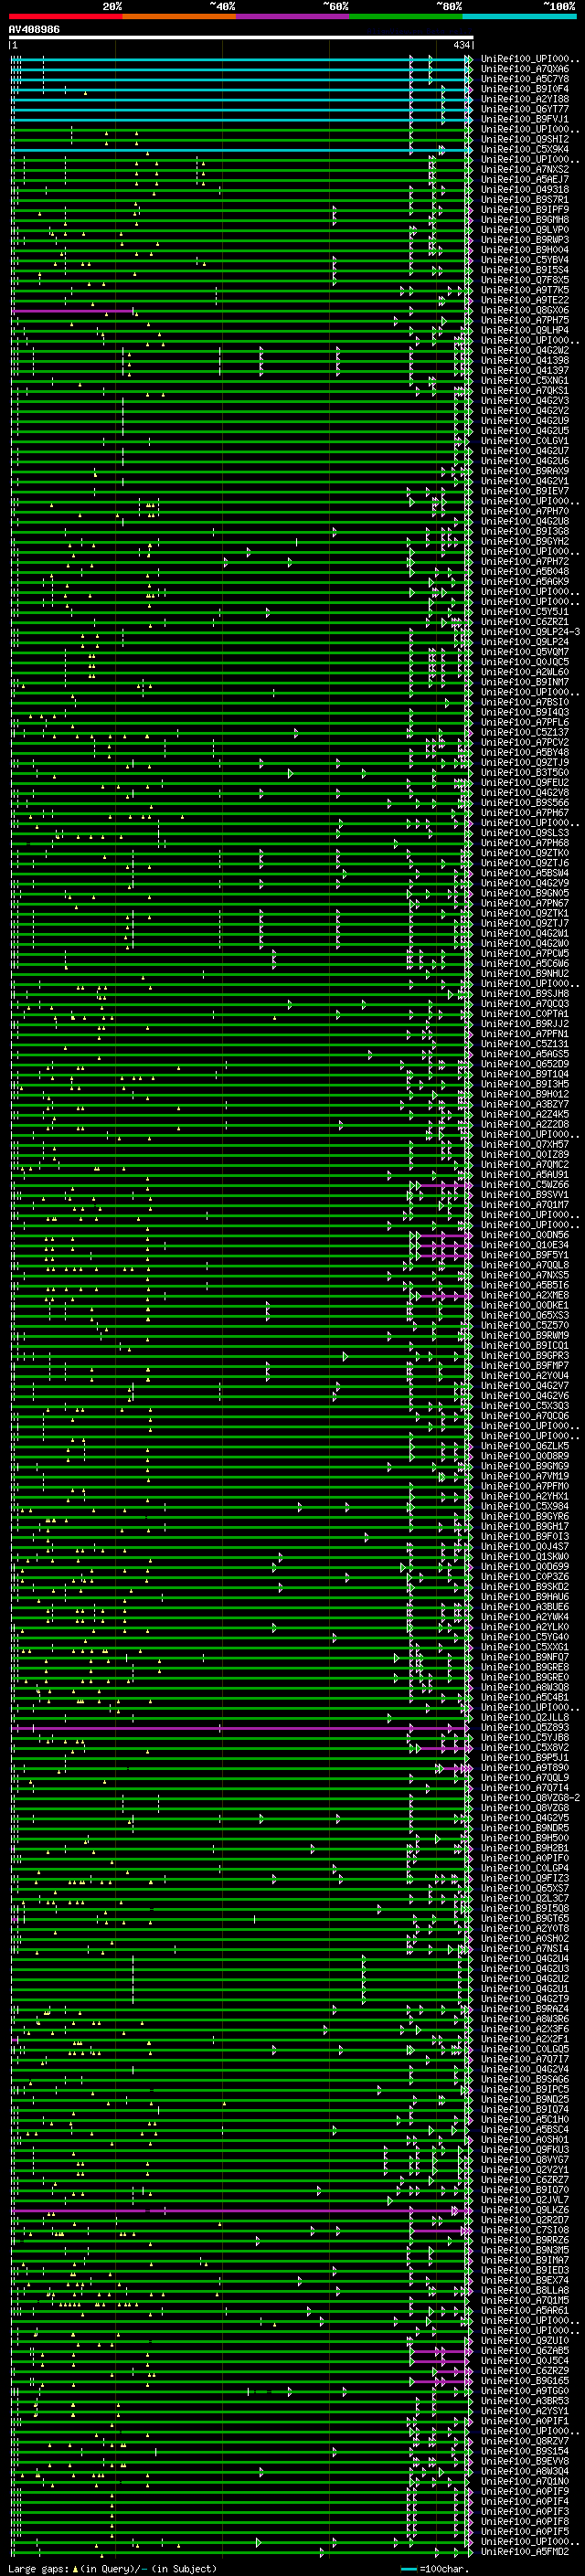Click UniRef100_Q6ZAB5 label
This screenshot has height=2576, width=585.
coord(525,2351)
